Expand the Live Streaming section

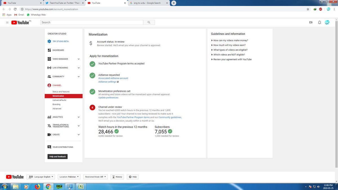click(x=79, y=68)
